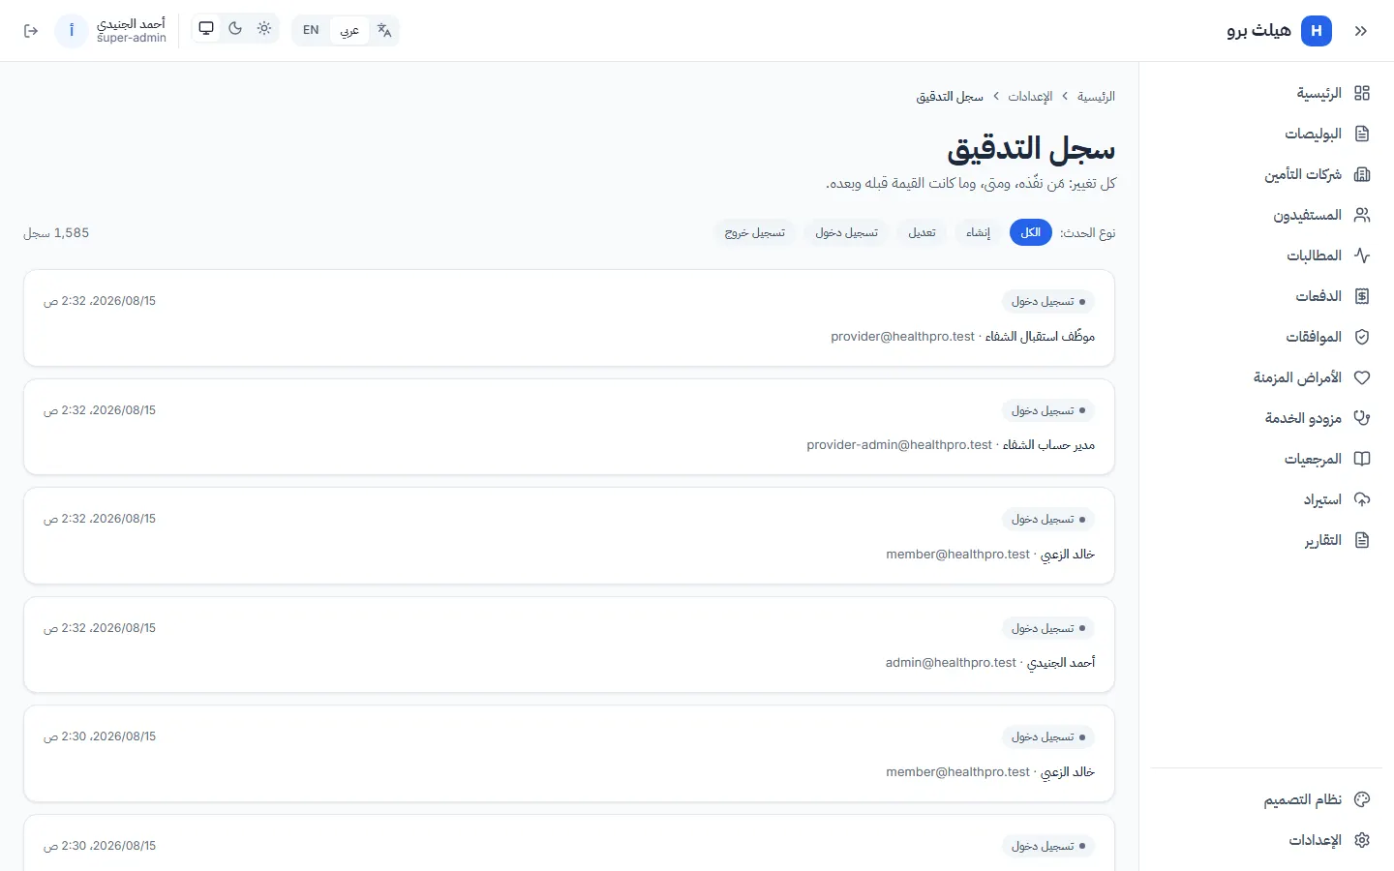Image resolution: width=1394 pixels, height=871 pixels.
Task: Open التقارير reports in sidebar
Action: coord(1266,540)
